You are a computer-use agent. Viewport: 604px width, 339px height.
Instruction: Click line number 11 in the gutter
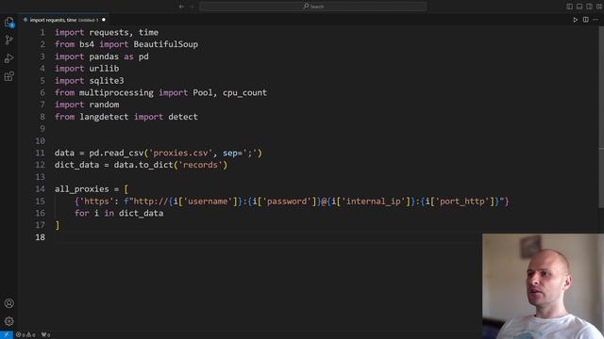pyautogui.click(x=40, y=153)
